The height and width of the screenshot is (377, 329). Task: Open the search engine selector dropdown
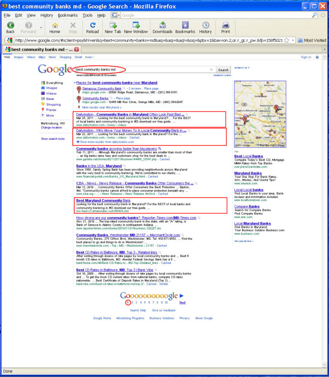116,15
